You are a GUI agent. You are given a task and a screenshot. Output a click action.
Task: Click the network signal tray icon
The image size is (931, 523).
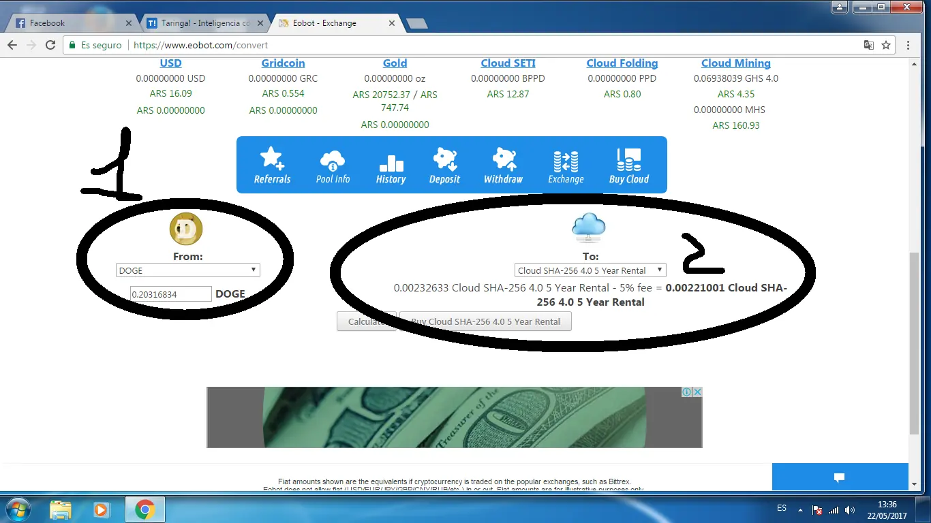pyautogui.click(x=834, y=510)
